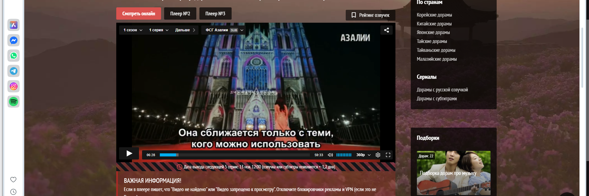Seek on the video progress bar
The height and width of the screenshot is (196, 589).
click(x=235, y=155)
